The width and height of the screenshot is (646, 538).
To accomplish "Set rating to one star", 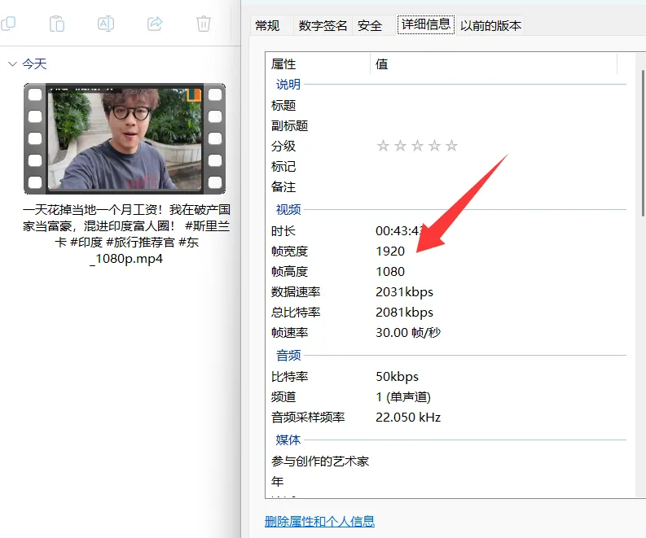I will point(383,146).
